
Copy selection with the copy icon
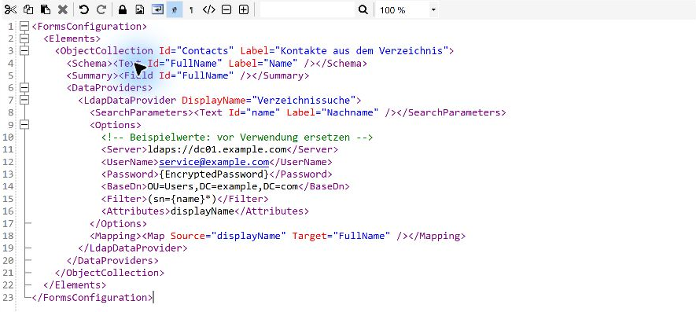(28, 9)
